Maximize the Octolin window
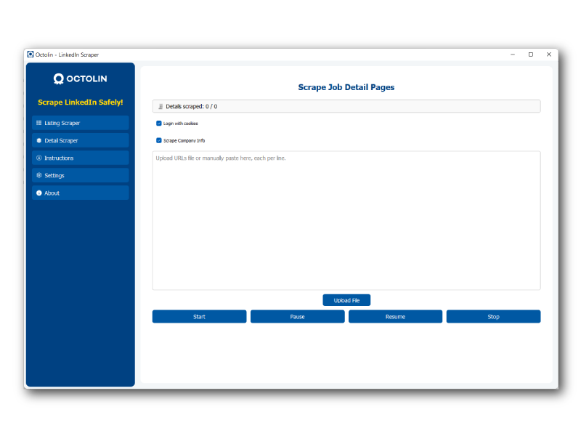Image resolution: width=581 pixels, height=436 pixels. coord(531,54)
